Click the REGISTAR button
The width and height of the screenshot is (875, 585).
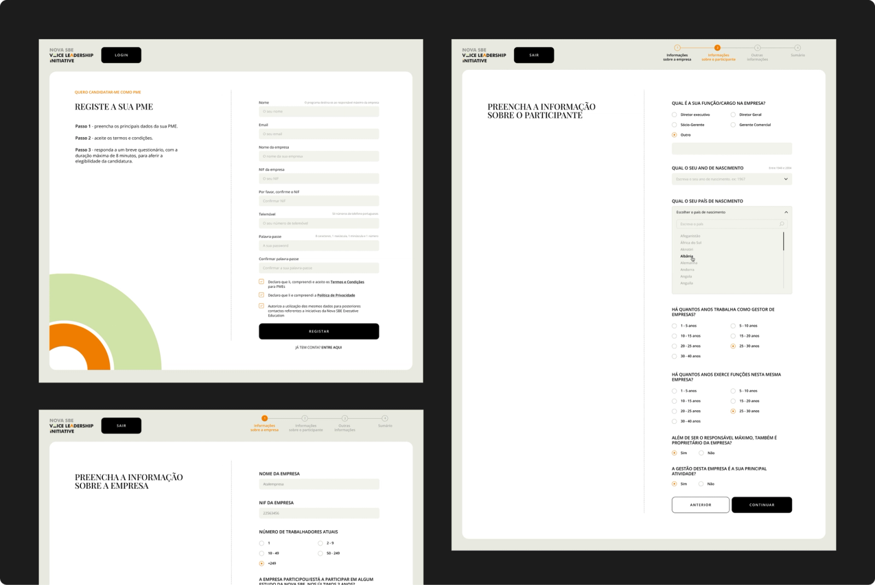(319, 332)
